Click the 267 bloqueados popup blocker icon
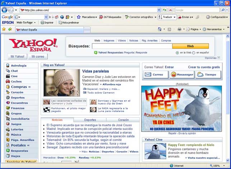 click(101, 17)
